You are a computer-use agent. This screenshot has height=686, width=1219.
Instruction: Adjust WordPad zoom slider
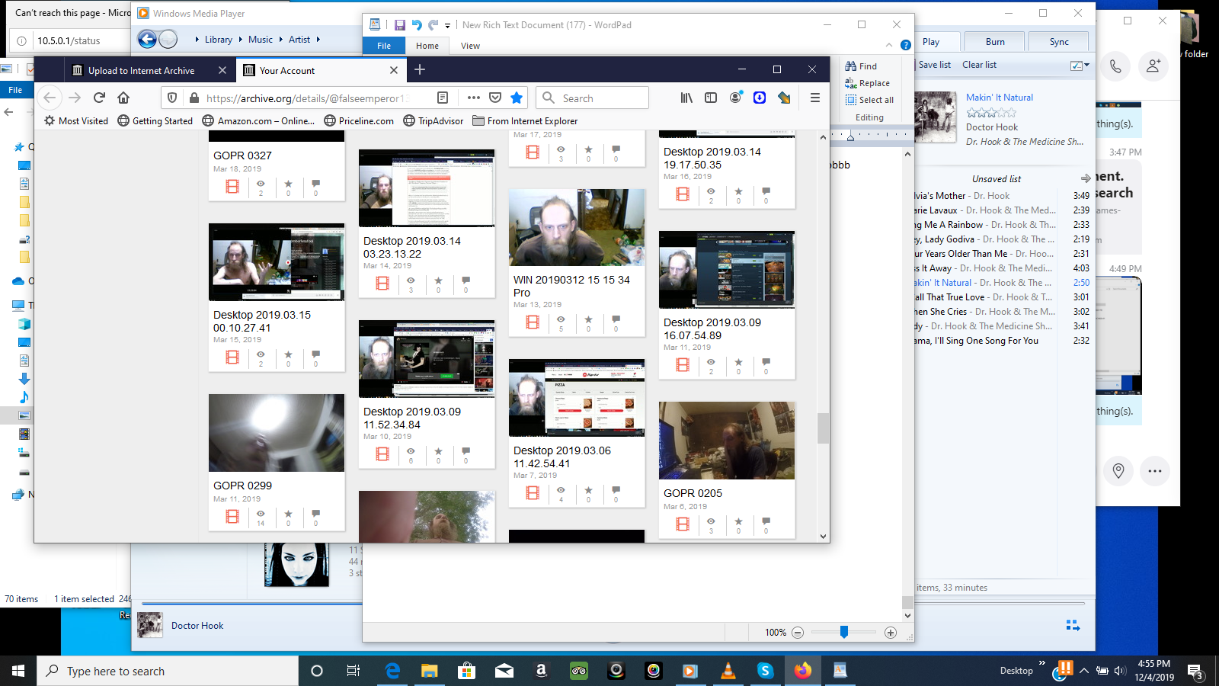click(x=844, y=632)
